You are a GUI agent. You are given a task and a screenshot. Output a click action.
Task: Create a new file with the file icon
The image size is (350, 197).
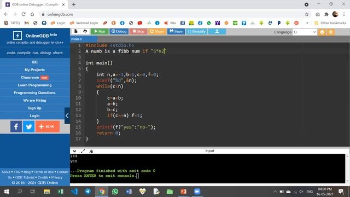(x=76, y=31)
